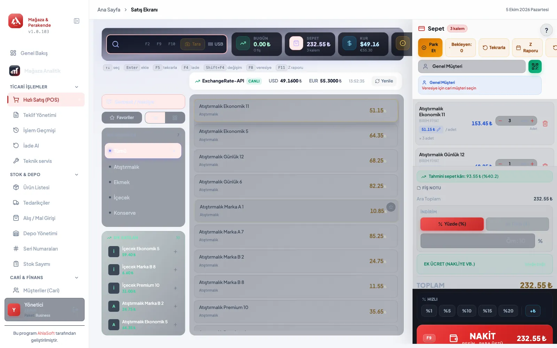Open the Z Raporu button

[527, 48]
